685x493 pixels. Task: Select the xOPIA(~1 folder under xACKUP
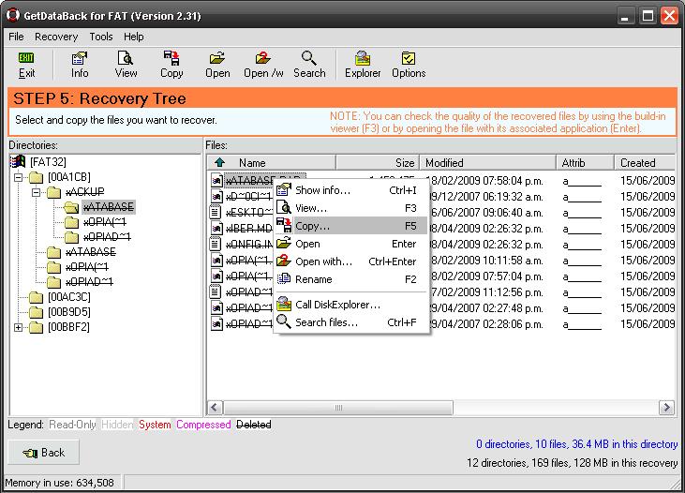[x=104, y=222]
